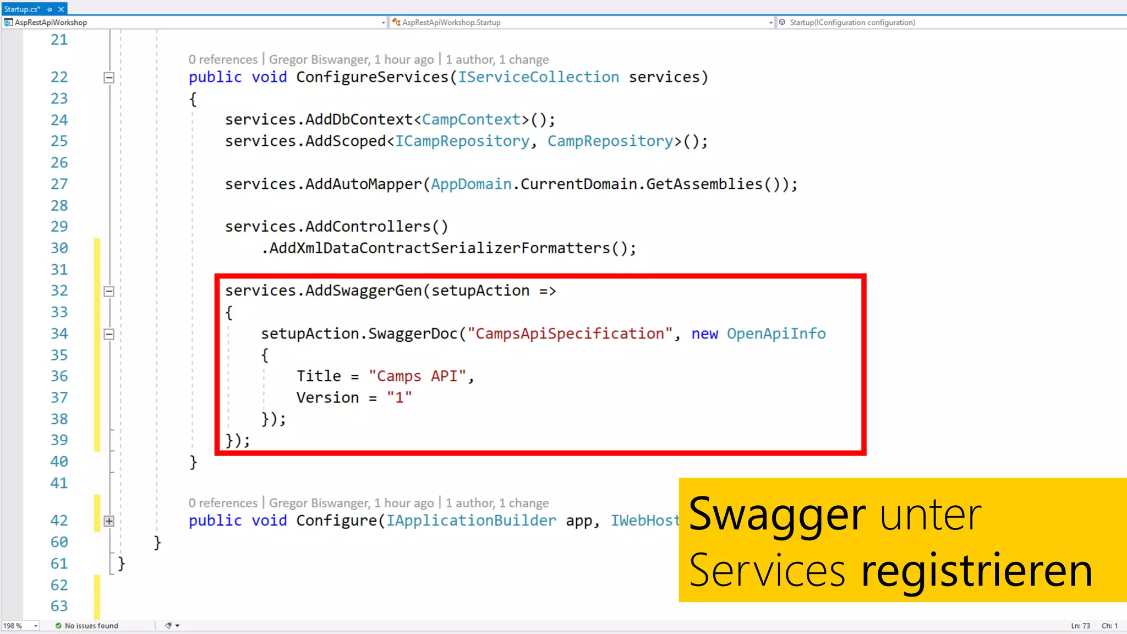
Task: Collapse the SwaggerDoc block at line 34
Action: [109, 334]
